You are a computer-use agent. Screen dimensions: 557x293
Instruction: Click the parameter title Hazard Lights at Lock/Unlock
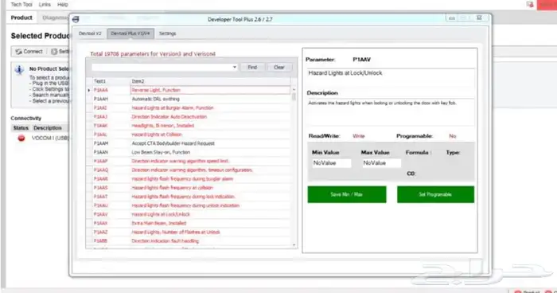point(345,73)
